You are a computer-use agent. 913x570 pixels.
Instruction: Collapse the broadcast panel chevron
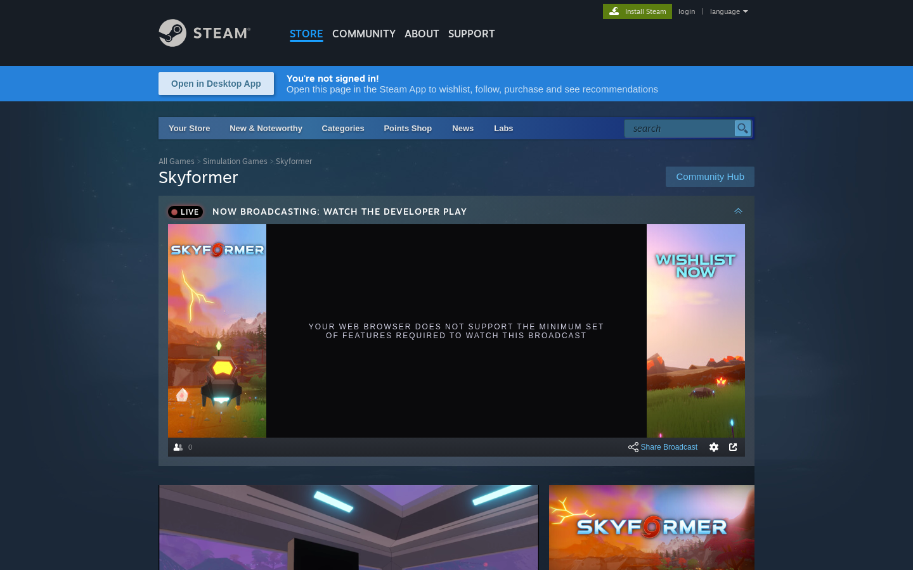click(x=738, y=212)
